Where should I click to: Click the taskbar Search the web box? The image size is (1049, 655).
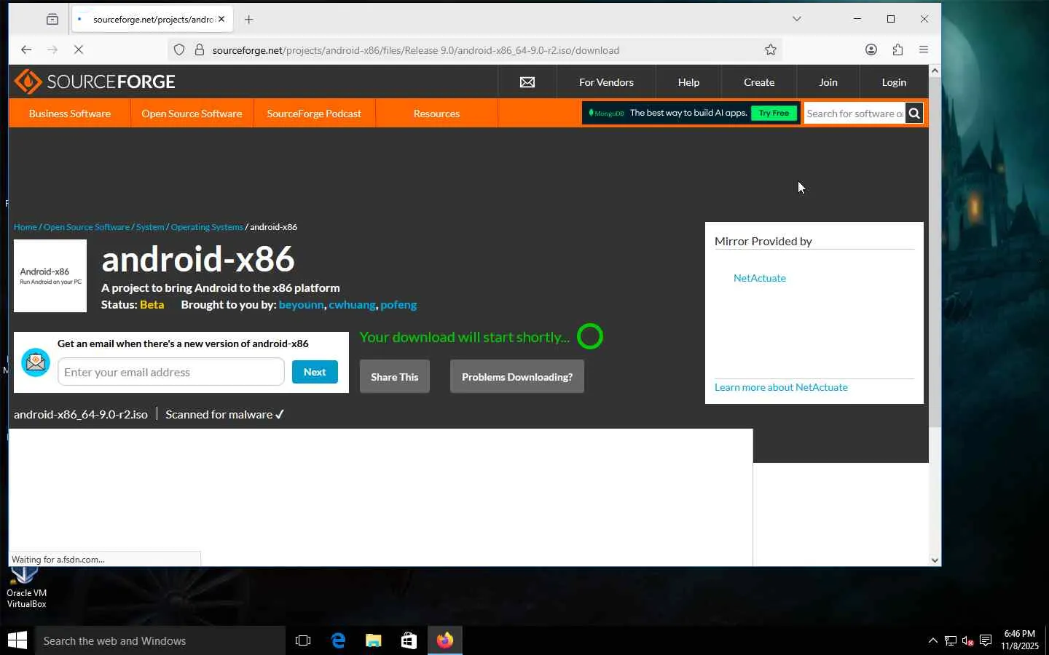coord(160,640)
